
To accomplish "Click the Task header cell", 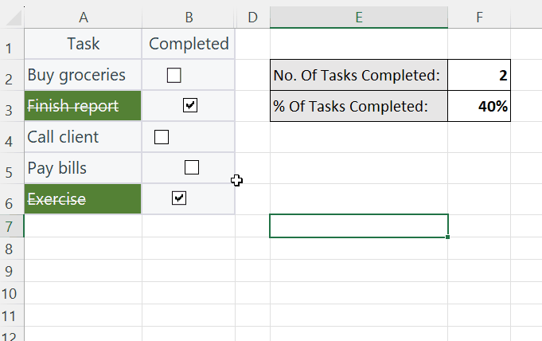I will coord(83,44).
